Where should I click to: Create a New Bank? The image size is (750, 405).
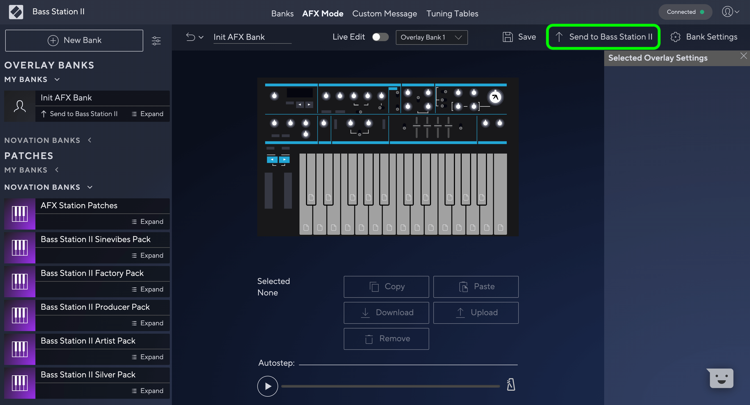pos(74,40)
